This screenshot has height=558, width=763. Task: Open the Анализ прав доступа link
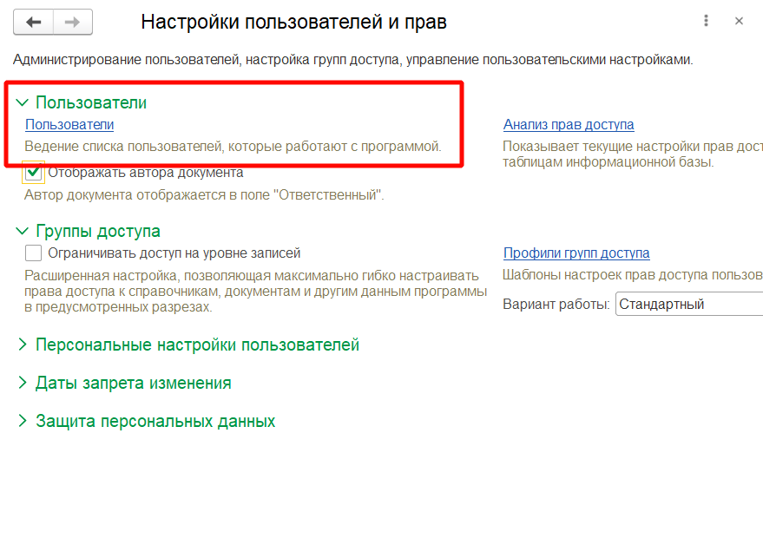point(569,125)
